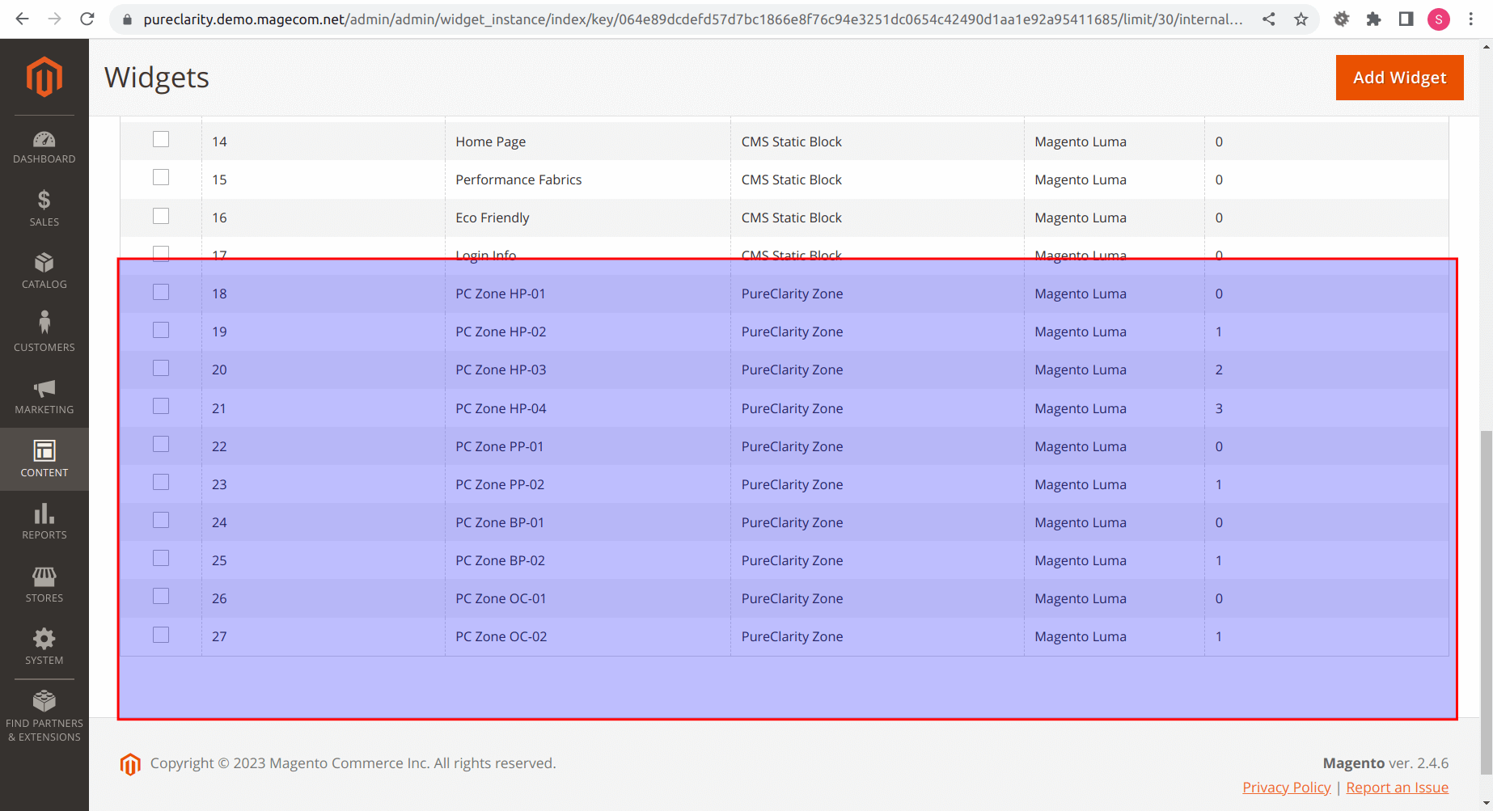Image resolution: width=1493 pixels, height=811 pixels.
Task: Open the browser profile avatar
Action: tap(1439, 19)
